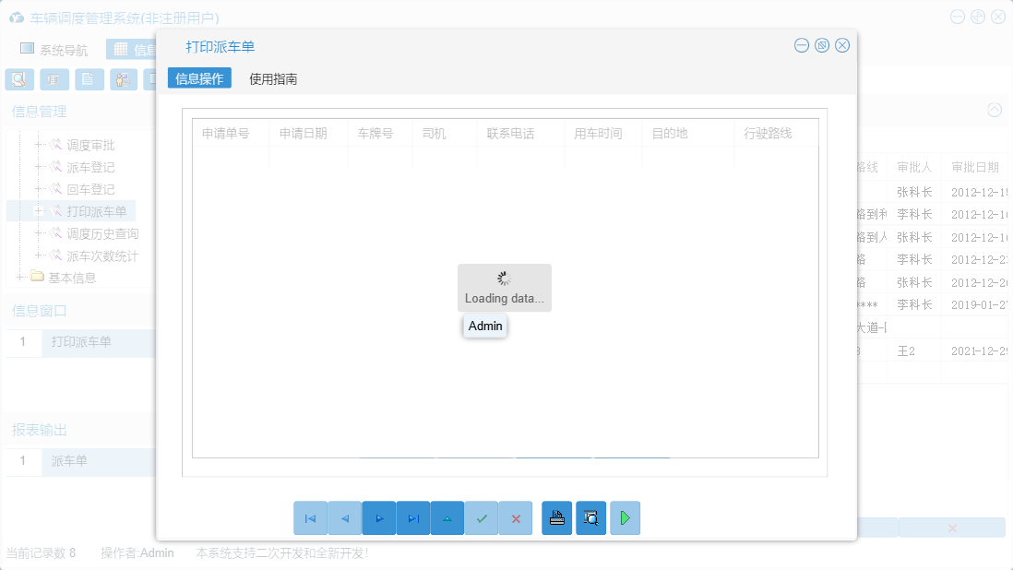
Task: Click the Admin button
Action: 484,326
